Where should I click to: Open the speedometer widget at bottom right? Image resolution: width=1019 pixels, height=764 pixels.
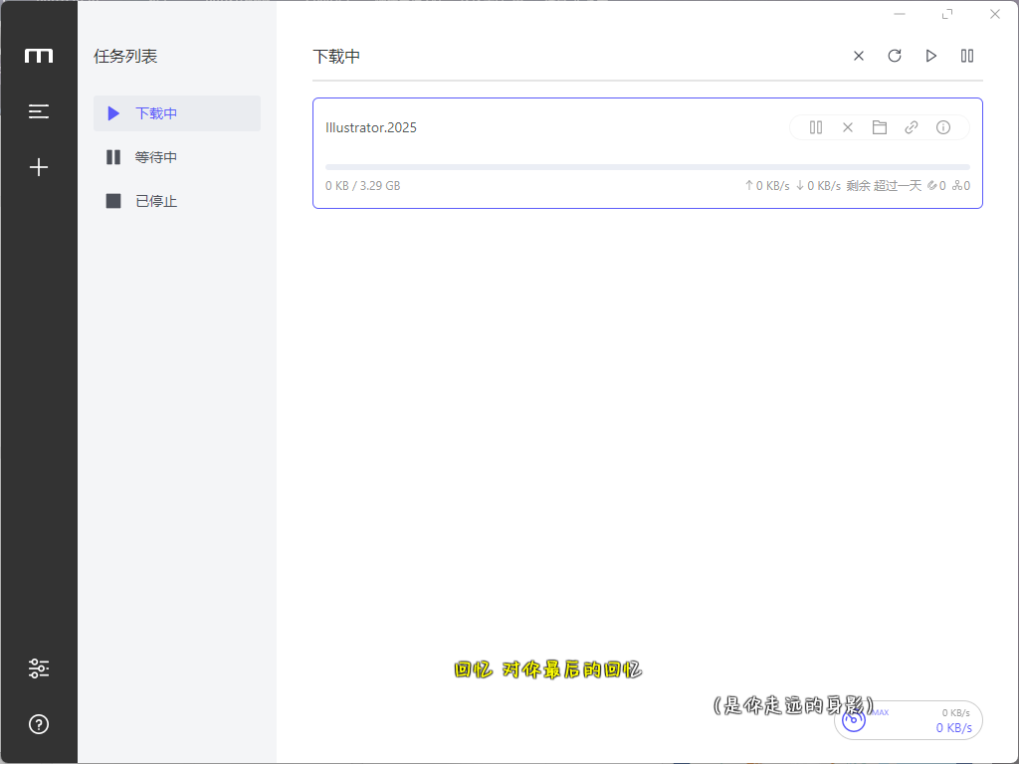tap(908, 720)
